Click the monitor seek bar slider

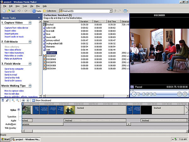pyautogui.click(x=132, y=90)
